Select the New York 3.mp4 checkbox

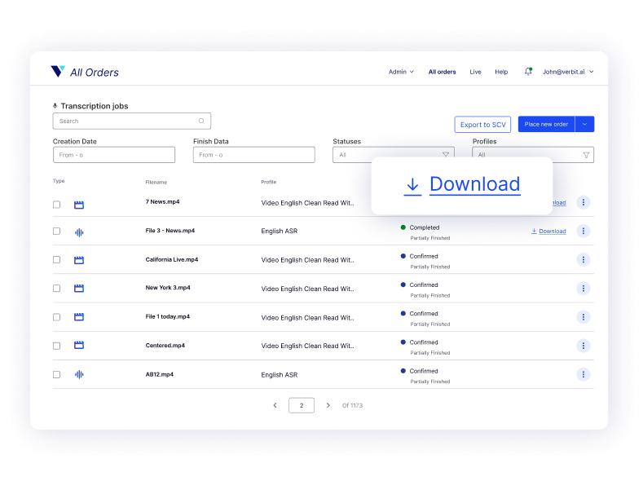click(57, 289)
